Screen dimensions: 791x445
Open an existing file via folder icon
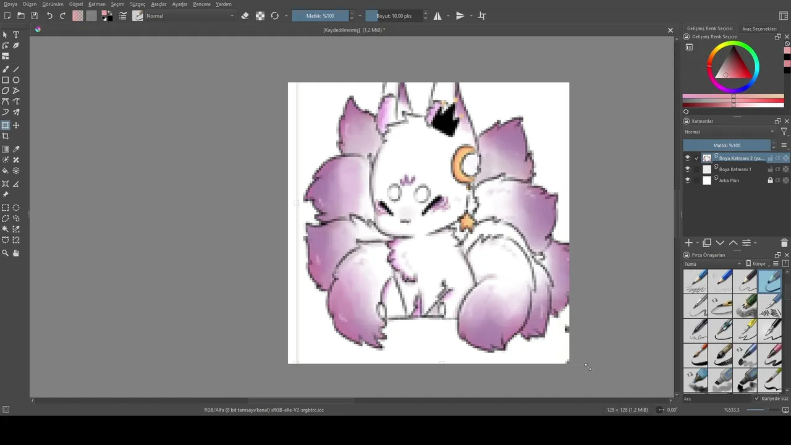(x=21, y=16)
